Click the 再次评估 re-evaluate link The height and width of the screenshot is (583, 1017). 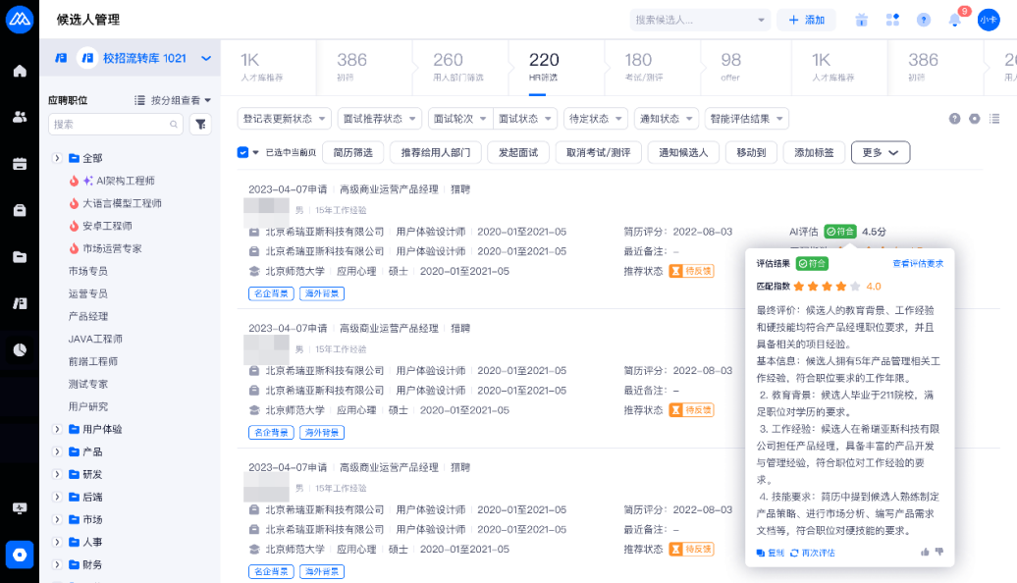813,554
